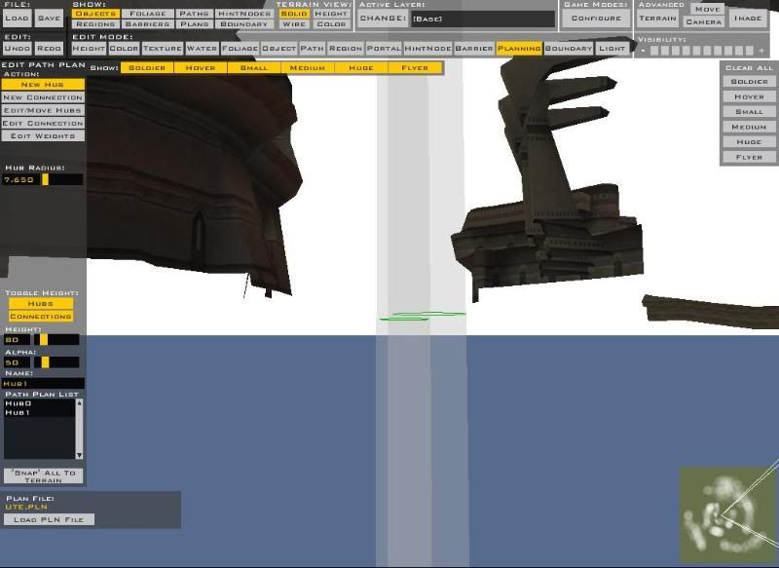Set terrain view to Height
779x568 pixels.
(331, 14)
